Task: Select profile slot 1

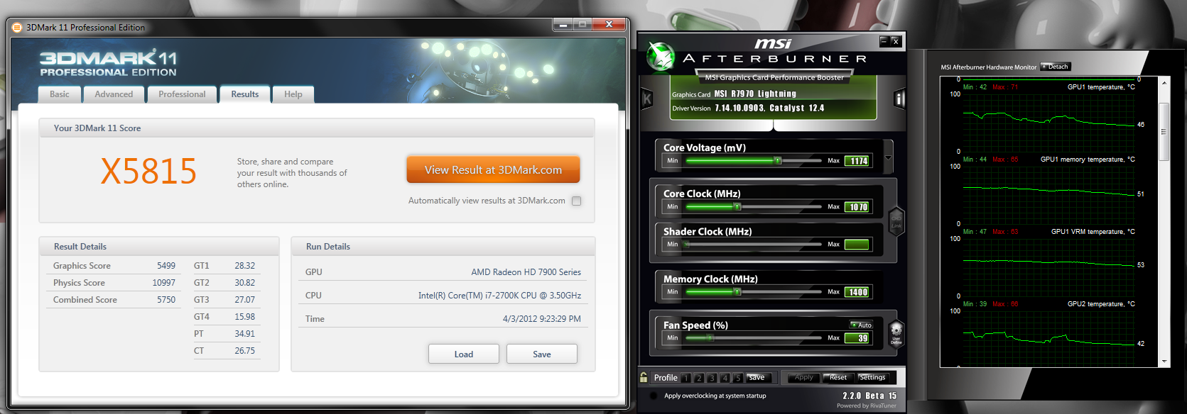Action: click(686, 378)
